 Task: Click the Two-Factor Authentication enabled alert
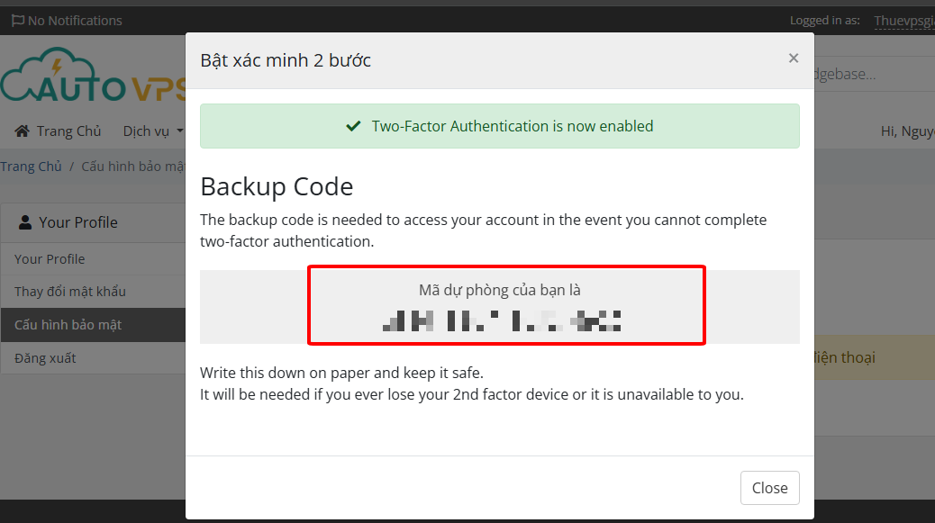(500, 126)
